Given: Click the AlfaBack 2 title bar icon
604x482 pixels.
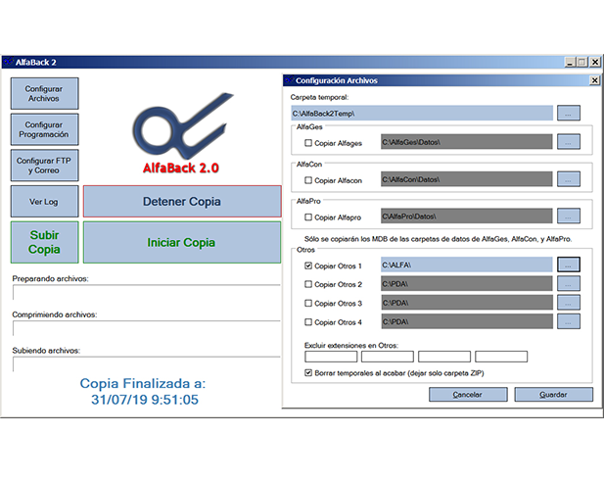Looking at the screenshot, I should click(9, 62).
